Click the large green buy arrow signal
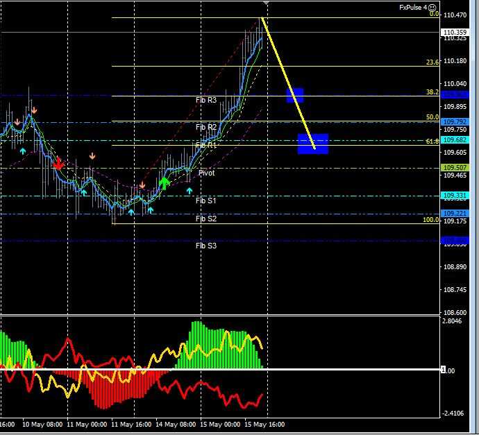The width and height of the screenshot is (479, 435). [x=165, y=182]
